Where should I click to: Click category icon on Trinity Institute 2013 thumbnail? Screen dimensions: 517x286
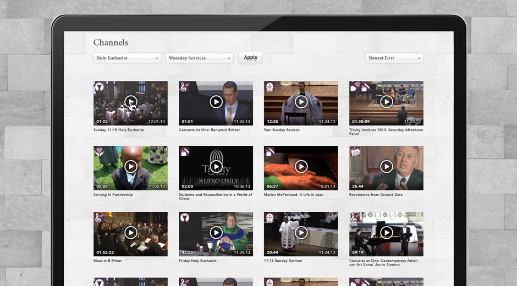(359, 87)
